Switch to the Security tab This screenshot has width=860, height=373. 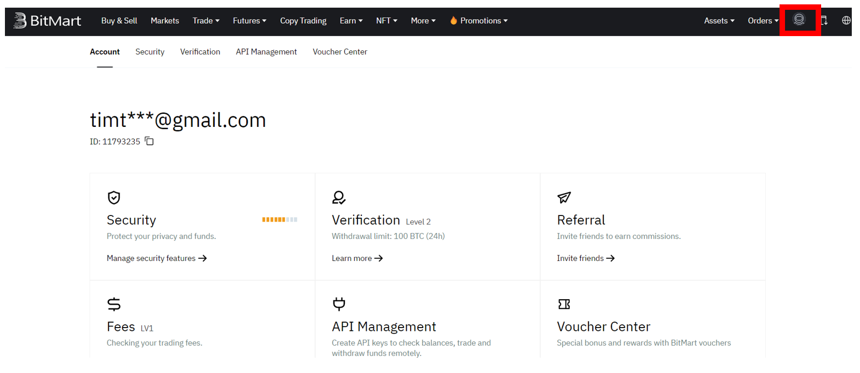[x=150, y=52]
